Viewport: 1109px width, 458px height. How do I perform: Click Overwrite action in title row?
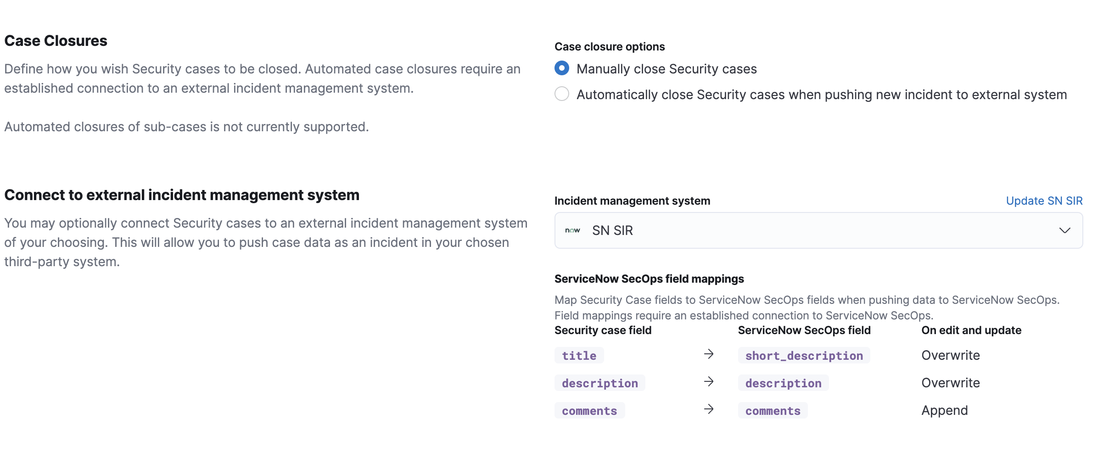950,356
